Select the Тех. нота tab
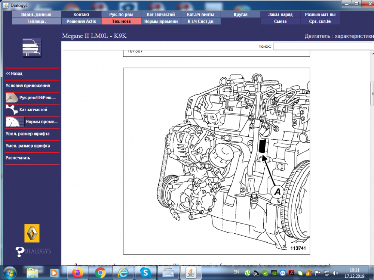The height and width of the screenshot is (280, 374). point(121,21)
